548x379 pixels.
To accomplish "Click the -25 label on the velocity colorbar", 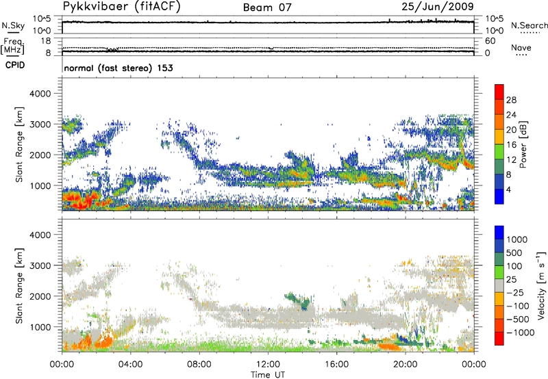I will (x=514, y=293).
